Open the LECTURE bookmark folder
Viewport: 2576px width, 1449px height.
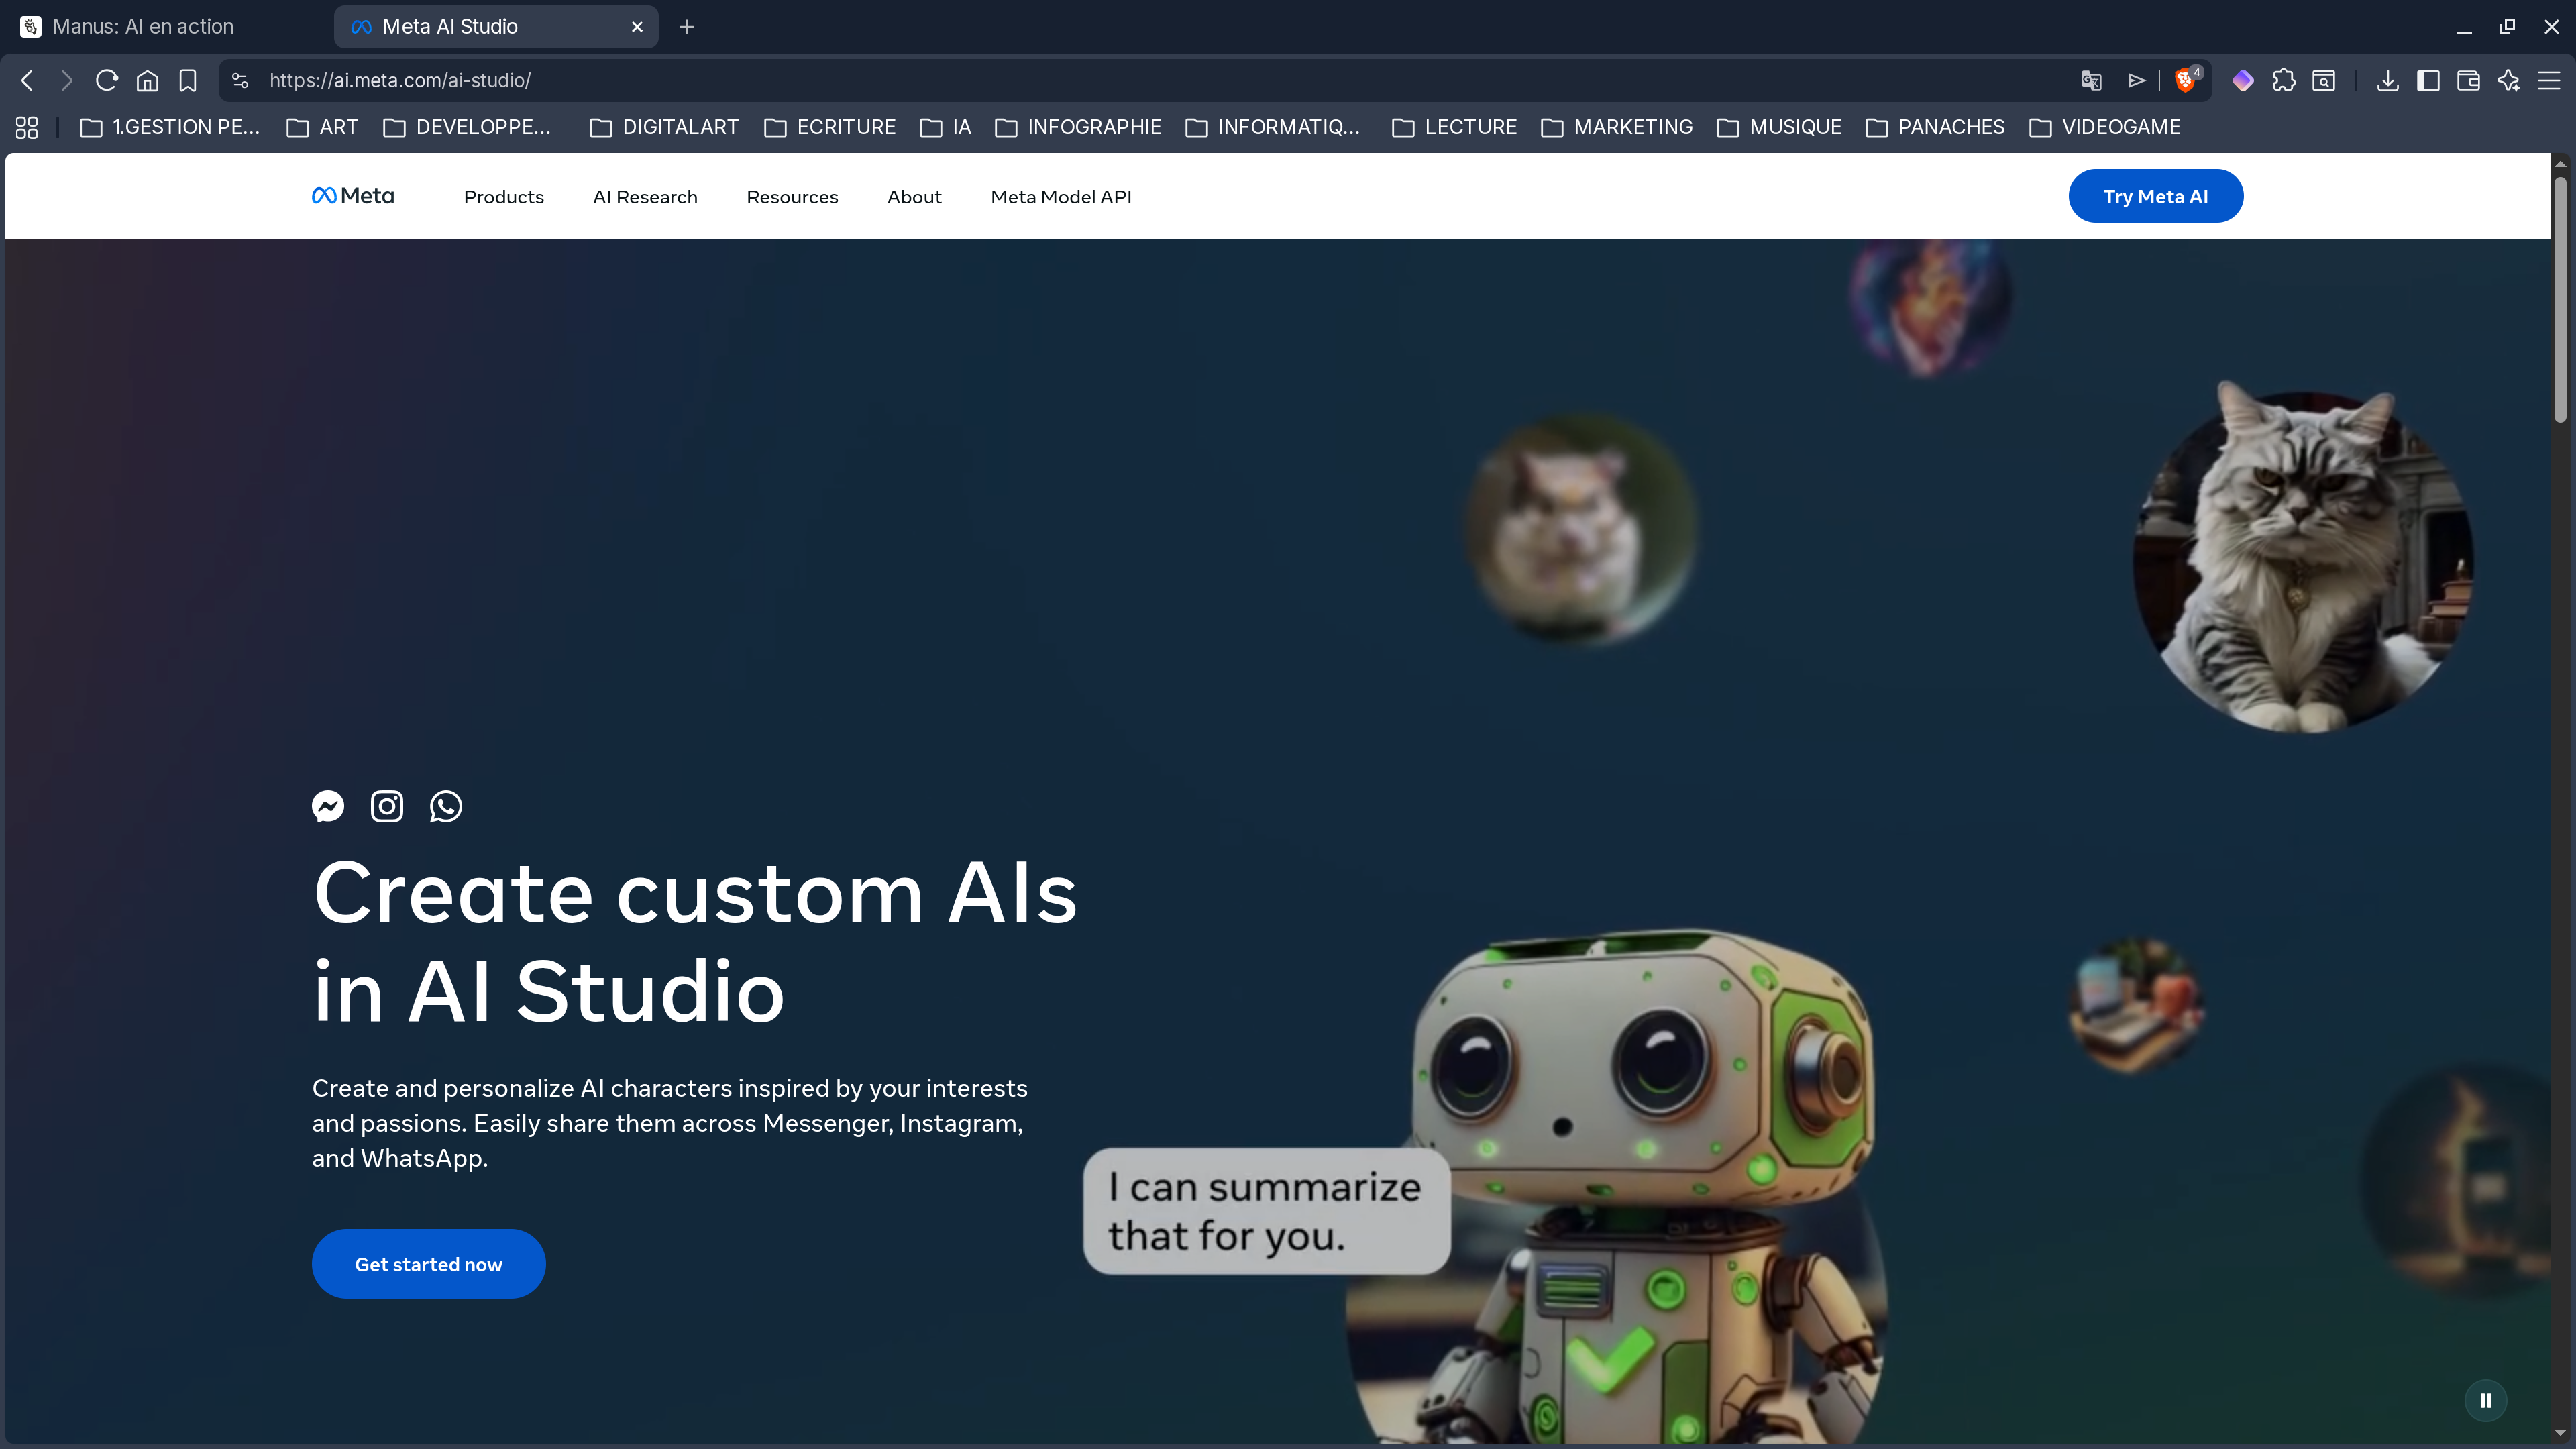point(1454,127)
